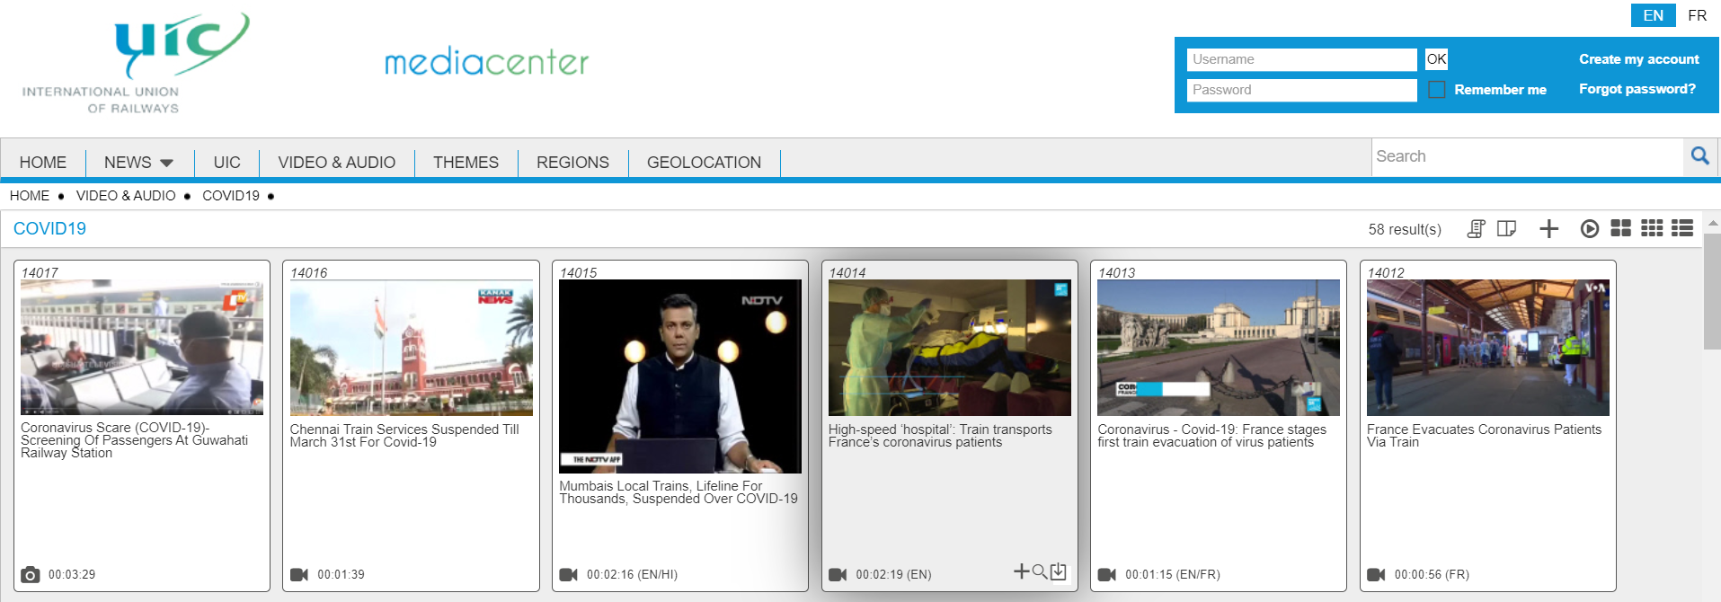Image resolution: width=1721 pixels, height=602 pixels.
Task: Click into the Search field
Action: (1527, 156)
